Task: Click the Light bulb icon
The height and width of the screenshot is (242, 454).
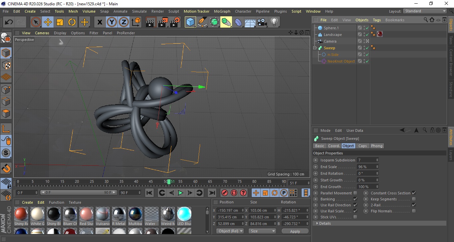Action: click(x=274, y=22)
